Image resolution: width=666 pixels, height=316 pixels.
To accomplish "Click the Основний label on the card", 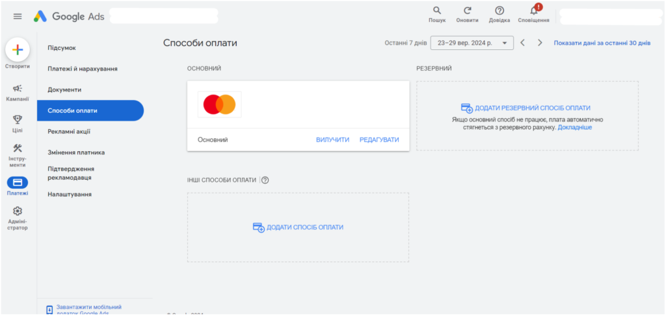I will (x=213, y=140).
